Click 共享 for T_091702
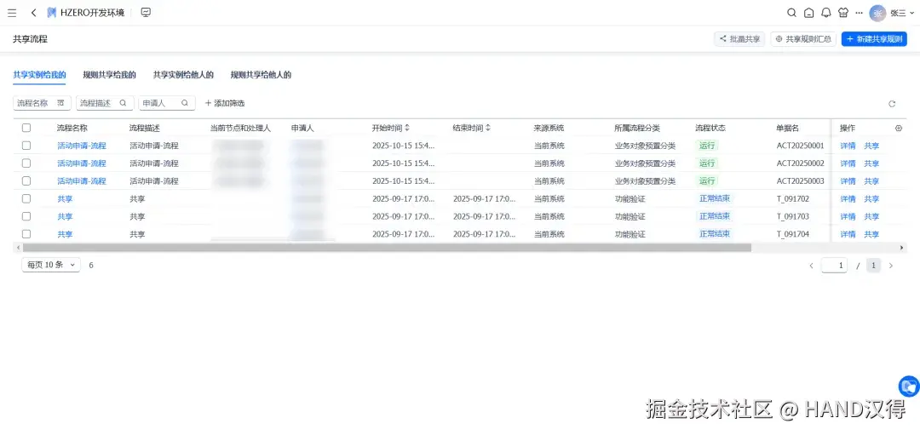The height and width of the screenshot is (435, 920). point(872,198)
